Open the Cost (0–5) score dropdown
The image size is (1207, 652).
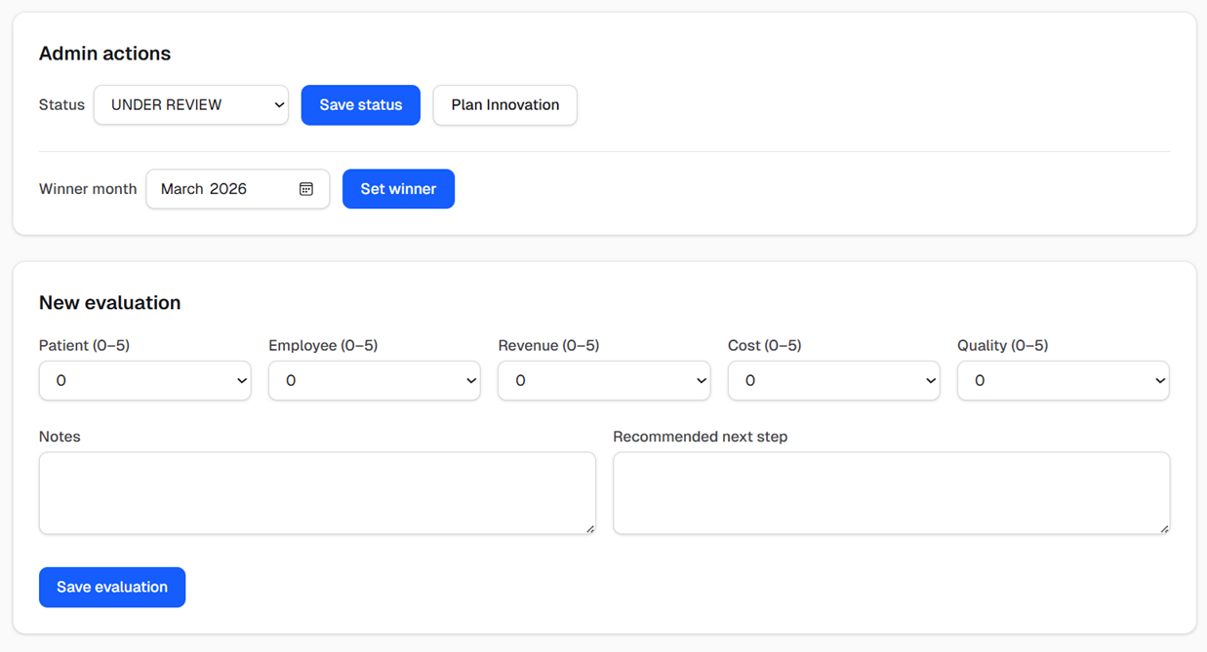click(833, 381)
